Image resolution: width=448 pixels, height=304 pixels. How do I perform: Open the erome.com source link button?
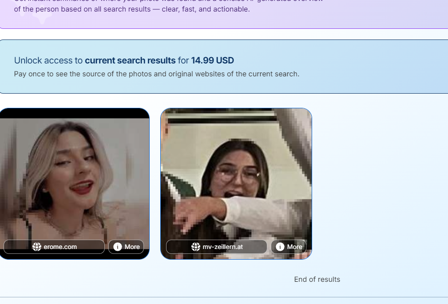[x=54, y=247]
